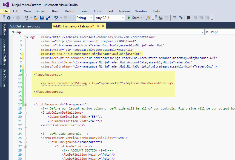Open the Team menu
The image size is (235, 160).
84,11
